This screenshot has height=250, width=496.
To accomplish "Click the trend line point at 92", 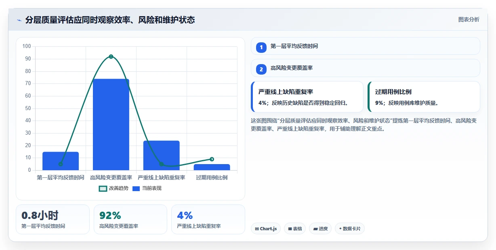I will pos(111,56).
